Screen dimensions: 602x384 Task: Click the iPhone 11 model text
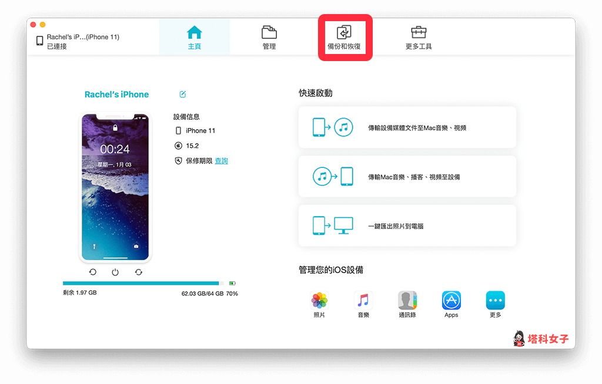[x=200, y=131]
